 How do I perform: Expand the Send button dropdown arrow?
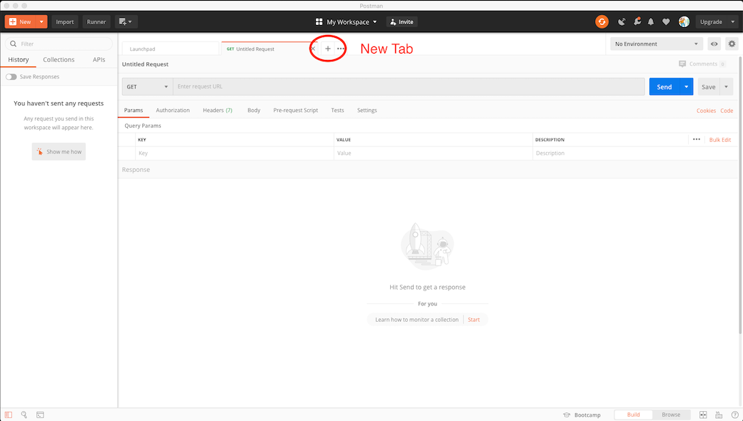tap(686, 86)
